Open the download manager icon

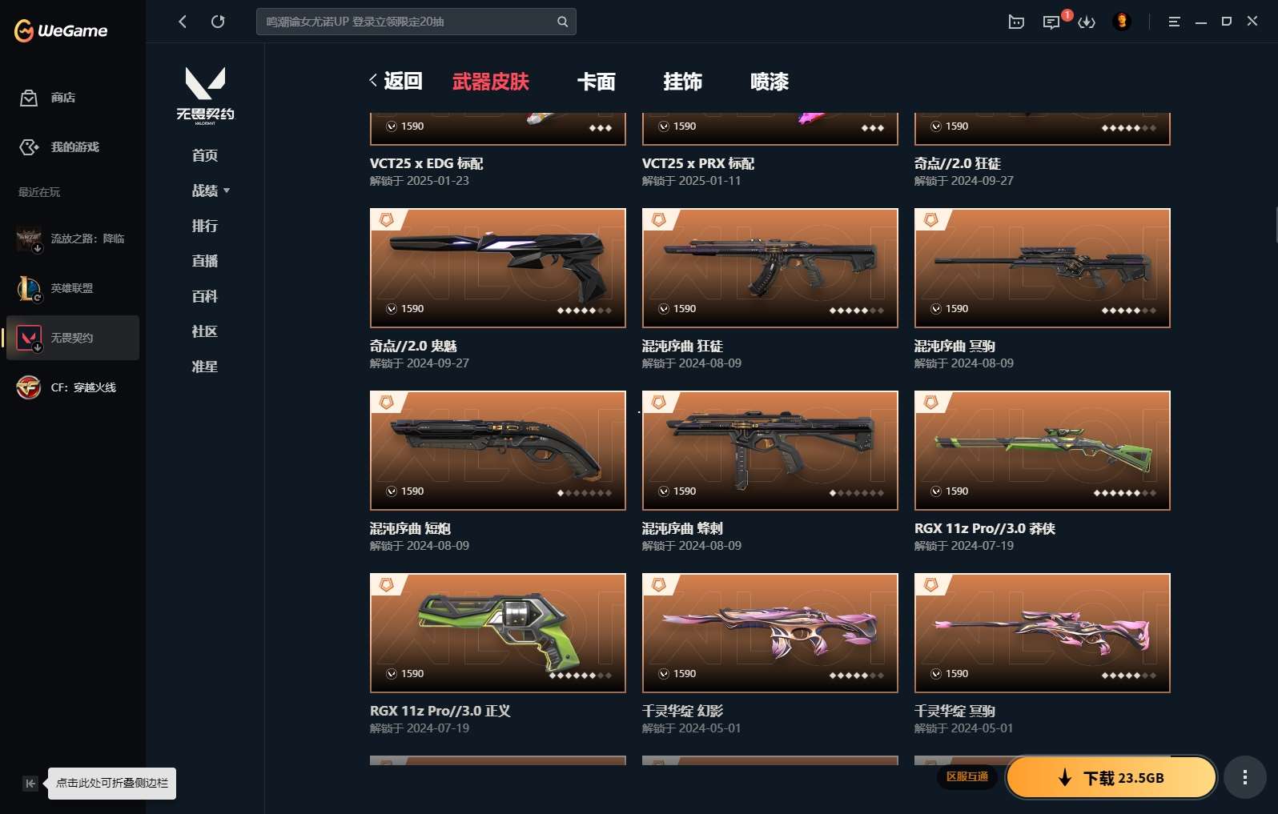[1087, 22]
